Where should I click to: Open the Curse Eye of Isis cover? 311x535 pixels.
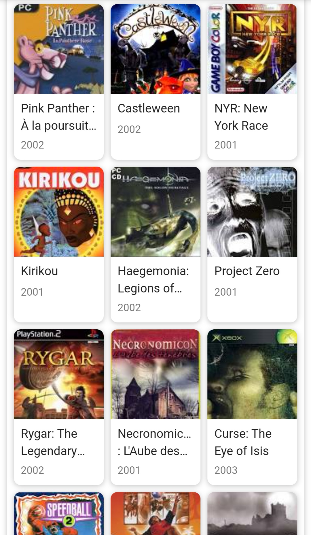[x=252, y=374]
